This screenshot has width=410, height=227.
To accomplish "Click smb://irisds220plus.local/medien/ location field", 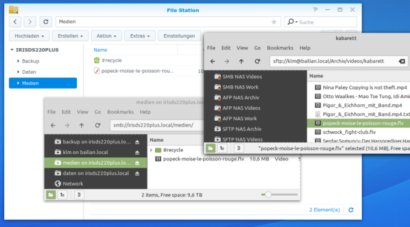I will (157, 125).
